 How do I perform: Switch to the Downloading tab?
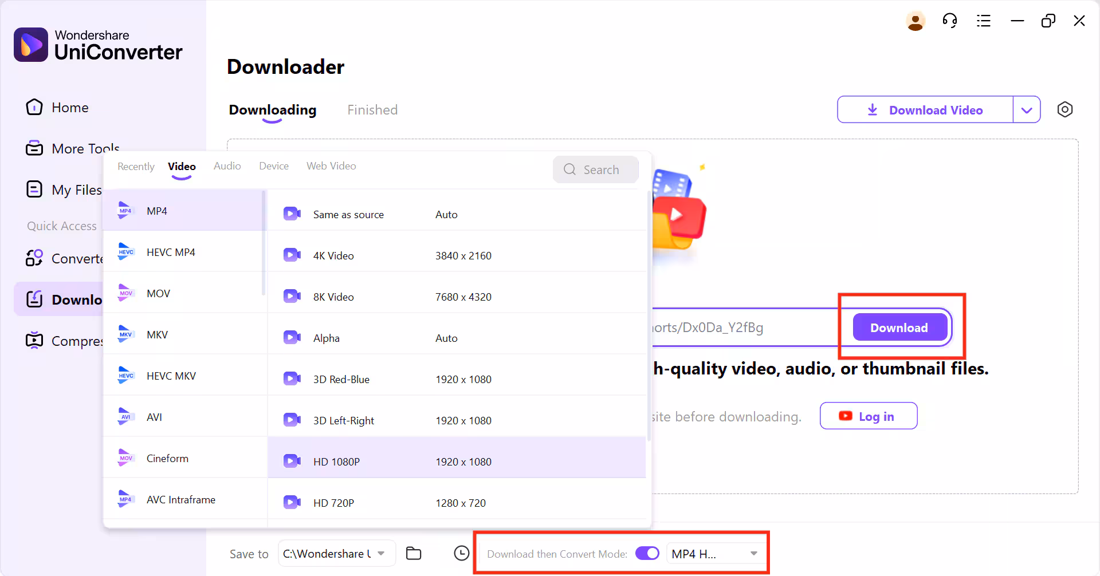(273, 110)
